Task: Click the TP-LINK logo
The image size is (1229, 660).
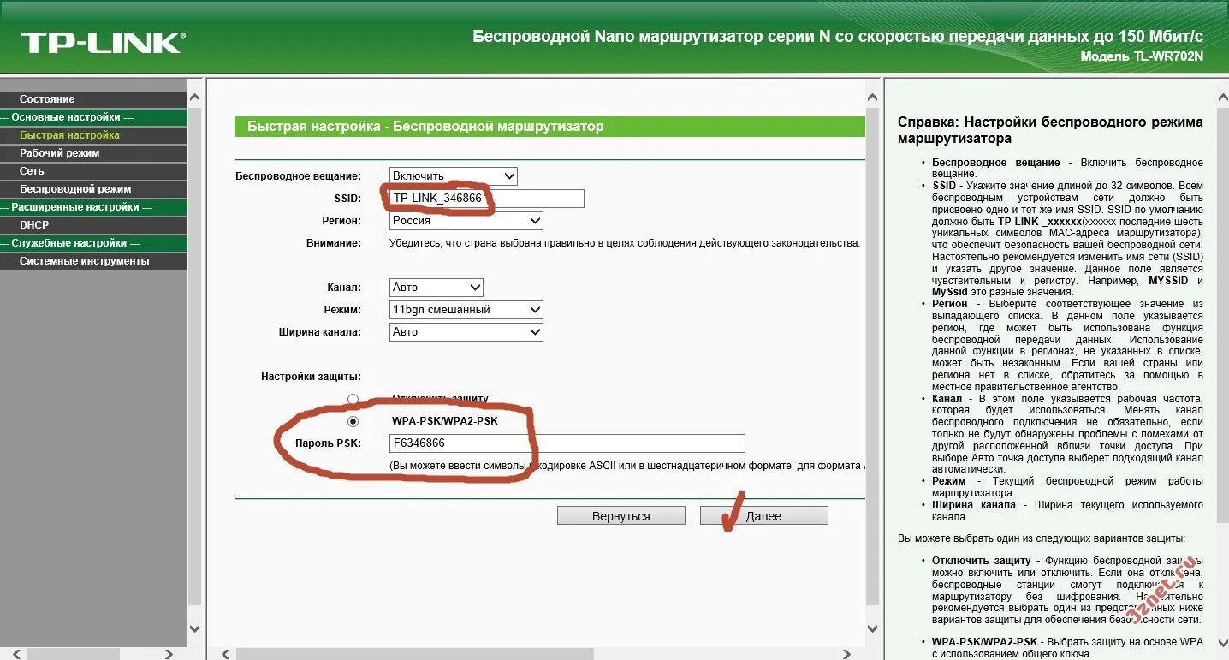Action: click(103, 43)
